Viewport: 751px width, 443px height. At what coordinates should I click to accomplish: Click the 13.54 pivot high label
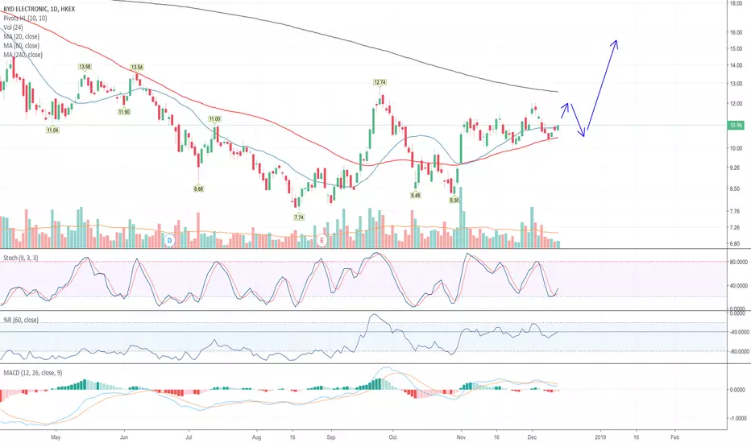click(x=137, y=67)
